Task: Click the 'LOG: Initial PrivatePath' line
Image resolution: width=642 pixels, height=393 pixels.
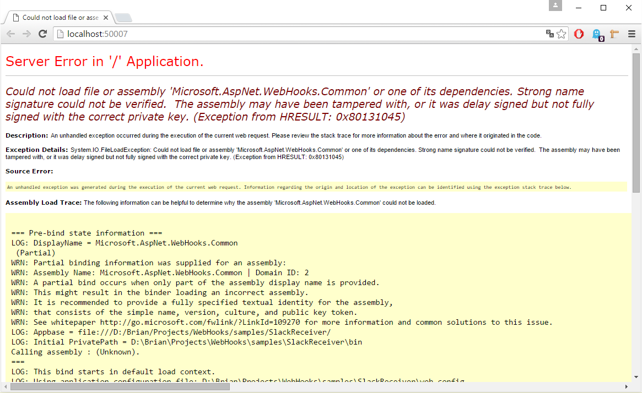Action: pos(187,342)
